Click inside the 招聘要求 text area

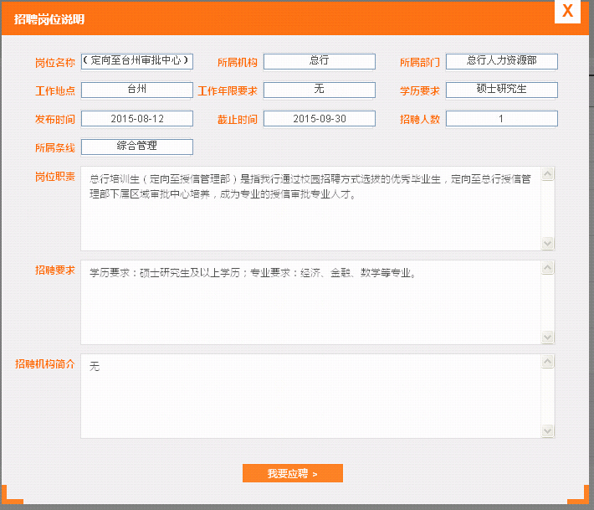tap(310, 301)
